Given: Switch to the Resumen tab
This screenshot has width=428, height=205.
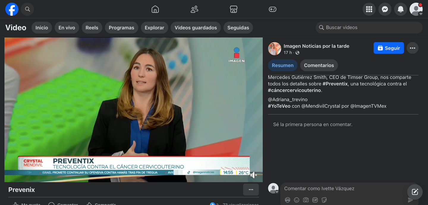Looking at the screenshot, I should (283, 65).
